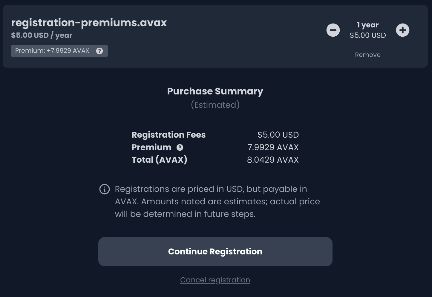Click question mark beside Premium summary row
This screenshot has height=297, width=432.
tap(180, 147)
